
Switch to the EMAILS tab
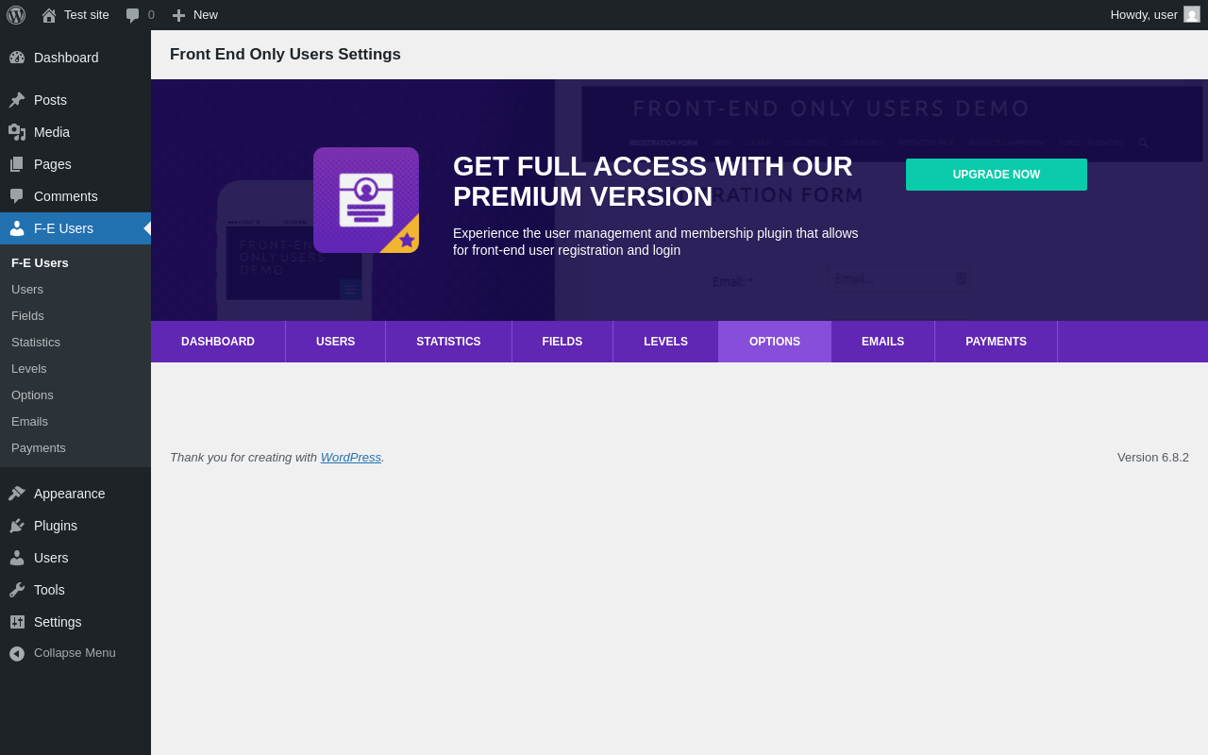coord(883,342)
